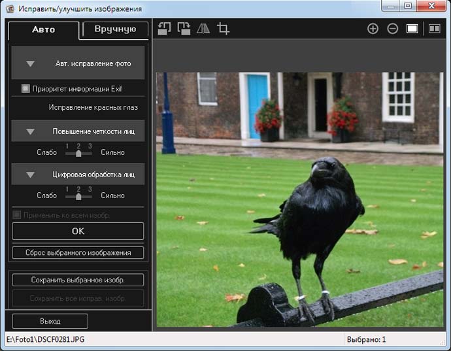This screenshot has width=451, height=351.
Task: Adjust the Повышение четкости лиц slider
Action: coord(78,154)
